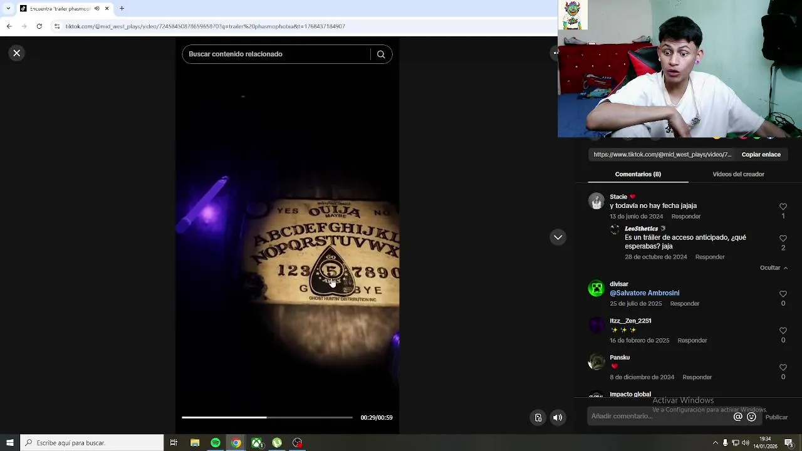
Task: Reply to divisar's comment
Action: tap(685, 304)
